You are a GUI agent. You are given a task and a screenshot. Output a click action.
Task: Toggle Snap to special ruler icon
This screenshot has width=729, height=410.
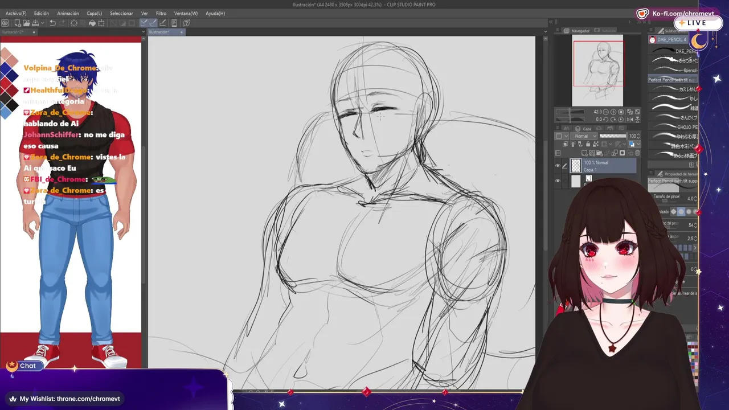153,23
